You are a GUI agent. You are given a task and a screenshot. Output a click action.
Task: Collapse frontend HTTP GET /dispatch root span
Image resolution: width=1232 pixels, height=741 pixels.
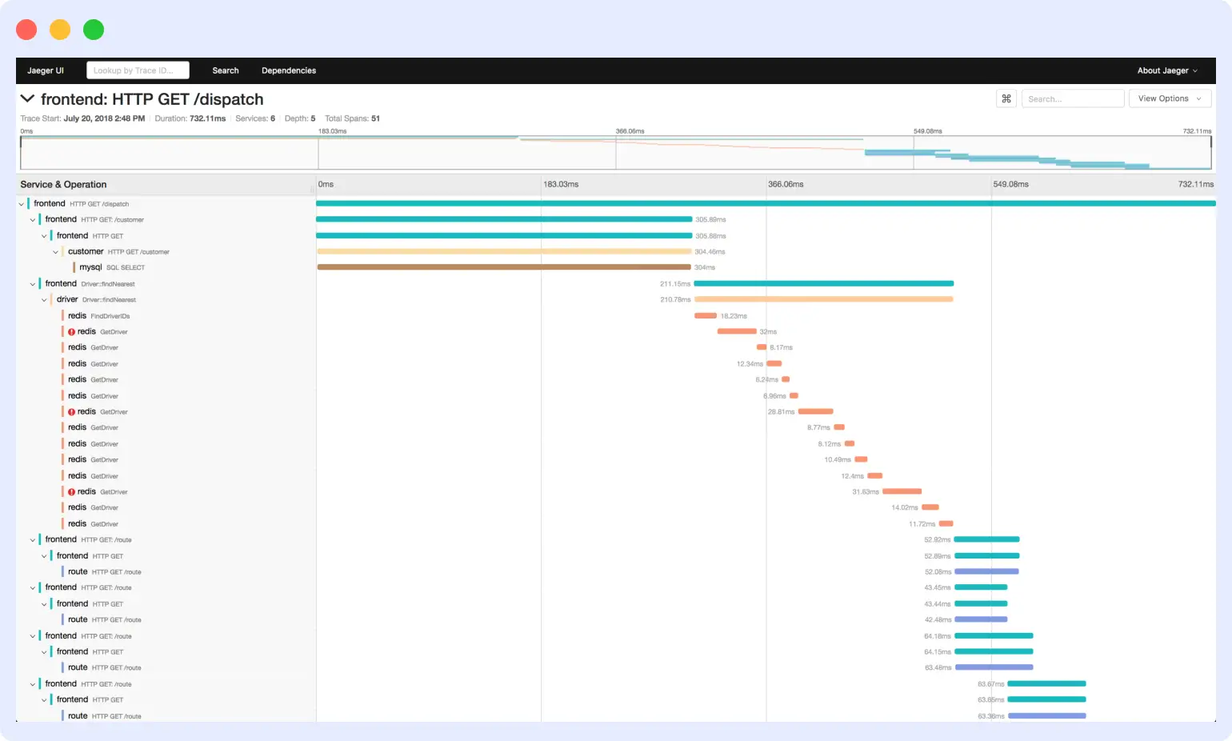coord(22,204)
